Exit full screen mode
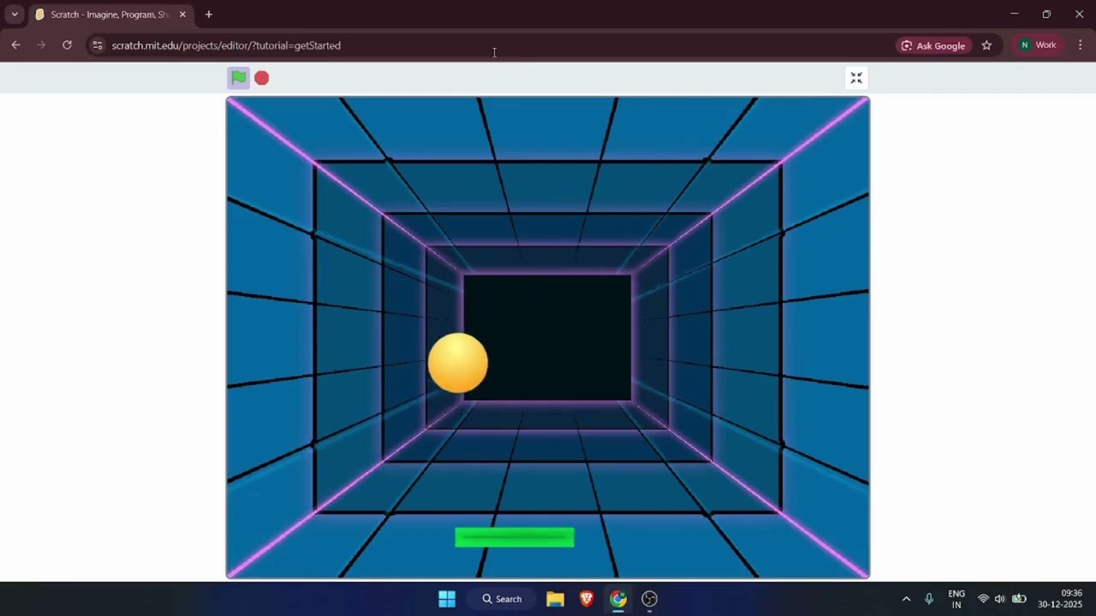 point(856,78)
